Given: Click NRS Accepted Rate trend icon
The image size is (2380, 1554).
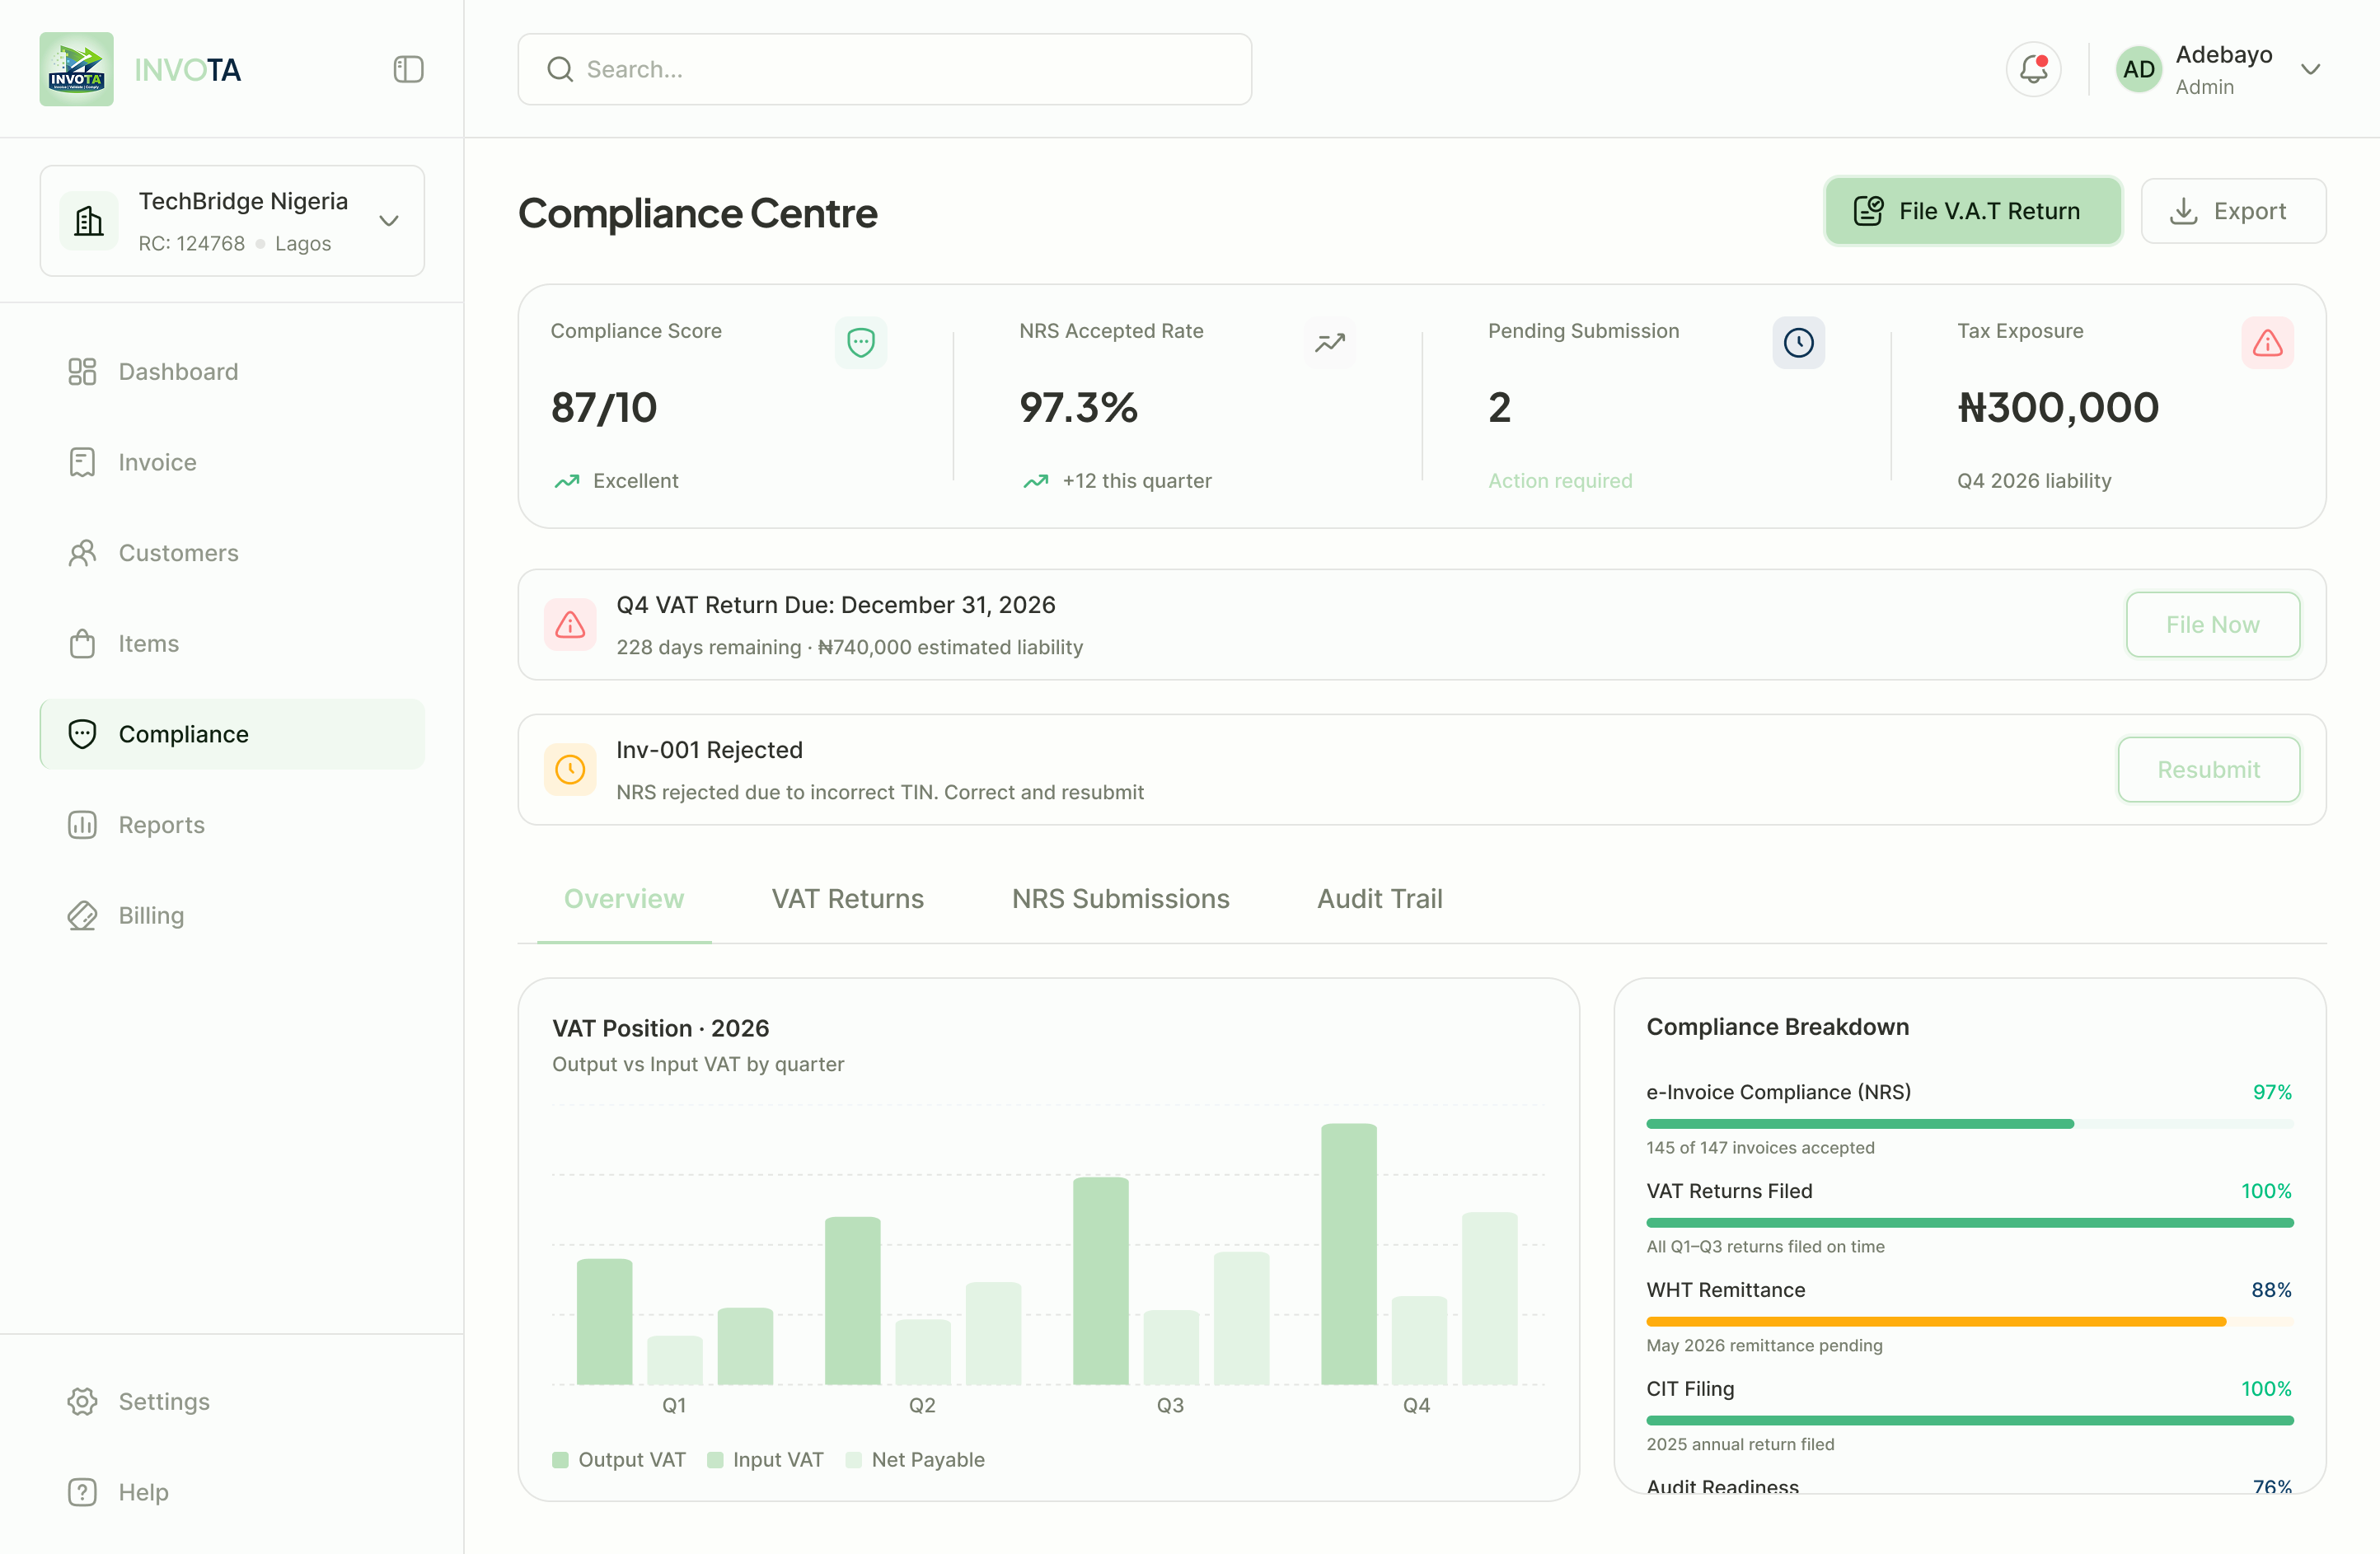Looking at the screenshot, I should pyautogui.click(x=1329, y=342).
